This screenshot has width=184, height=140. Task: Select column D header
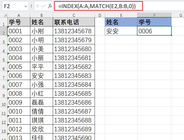(x=100, y=15)
